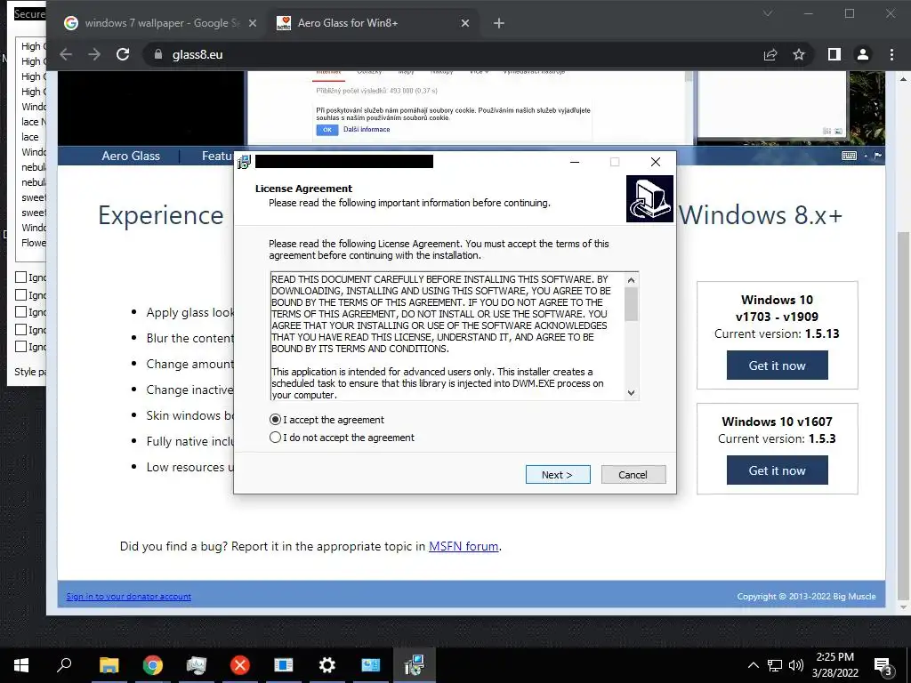This screenshot has width=911, height=683.
Task: Click the Chrome back arrow
Action: [66, 54]
